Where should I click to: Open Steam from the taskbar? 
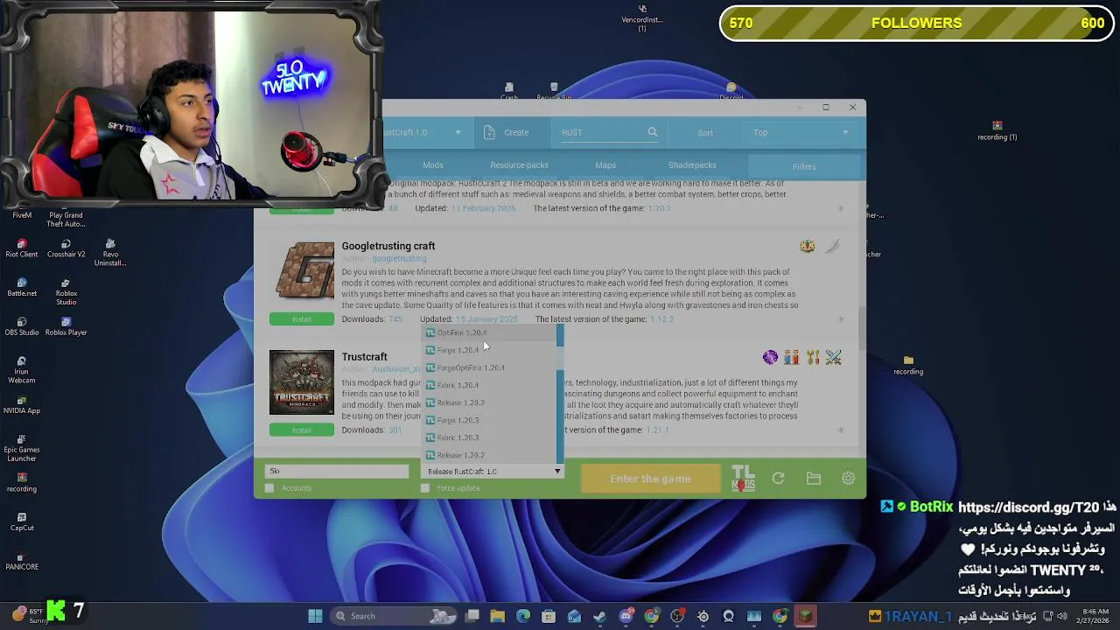[x=600, y=616]
